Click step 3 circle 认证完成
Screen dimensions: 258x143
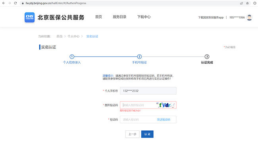pyautogui.click(x=207, y=57)
